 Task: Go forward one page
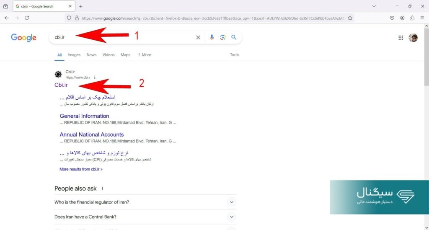(17, 18)
